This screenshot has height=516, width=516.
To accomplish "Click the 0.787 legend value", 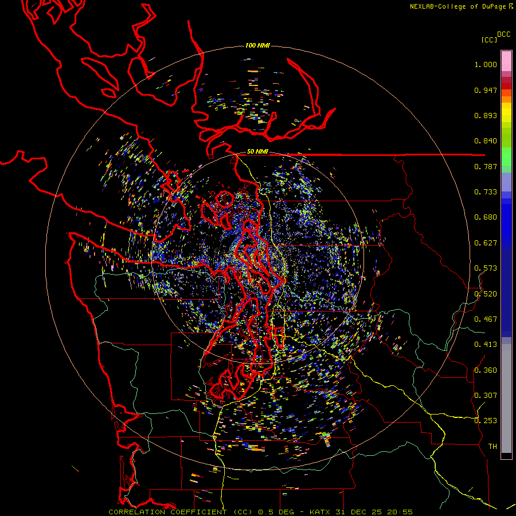I will [486, 166].
